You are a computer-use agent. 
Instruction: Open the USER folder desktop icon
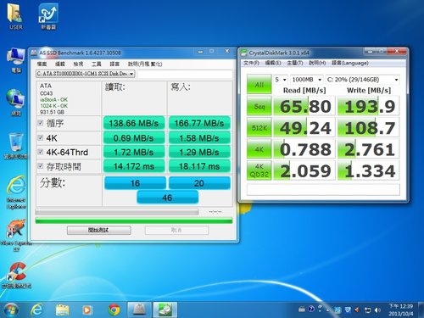(15, 16)
